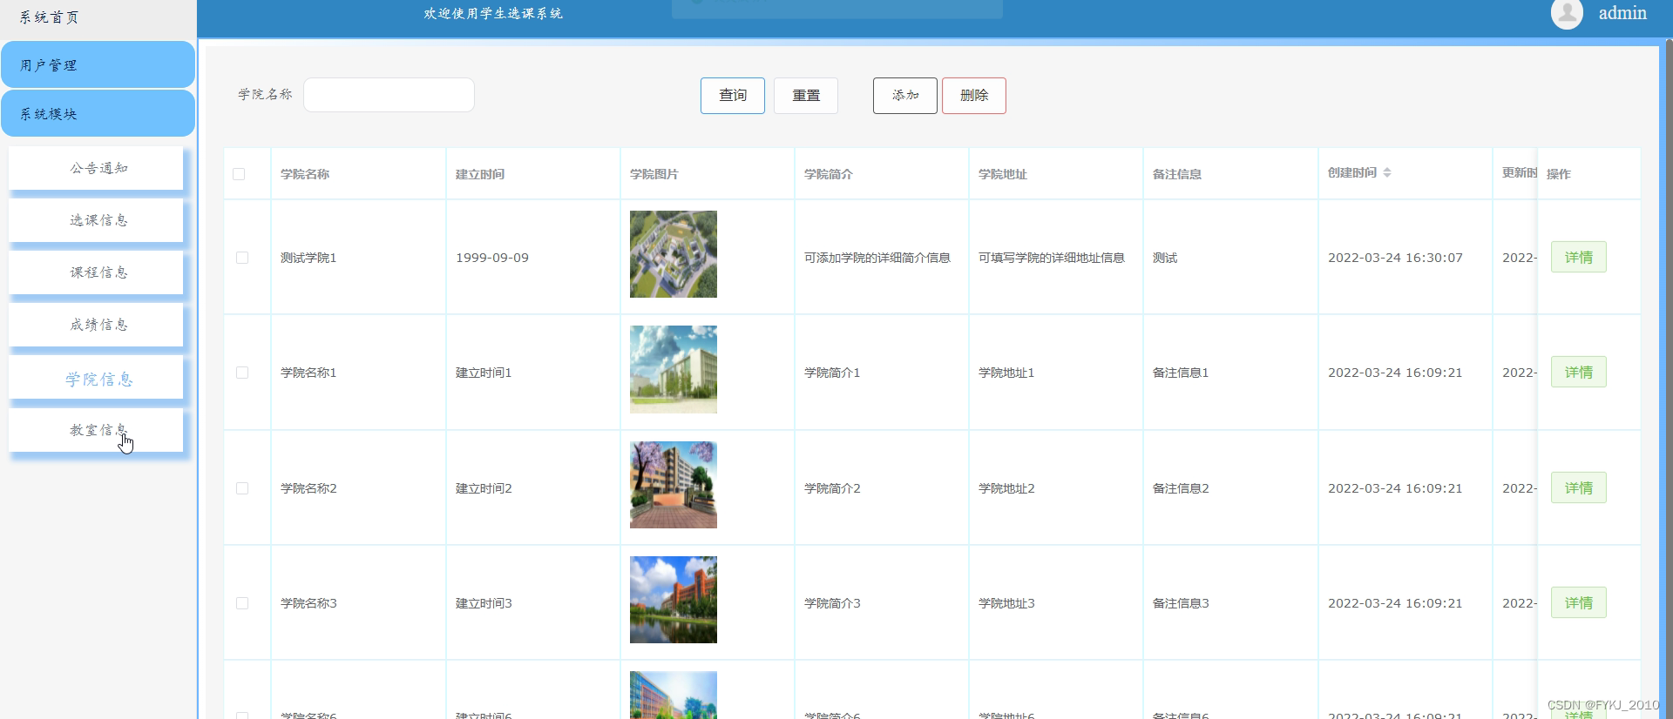Viewport: 1673px width, 719px height.
Task: Click the 备注信息1 cell
Action: point(1181,373)
